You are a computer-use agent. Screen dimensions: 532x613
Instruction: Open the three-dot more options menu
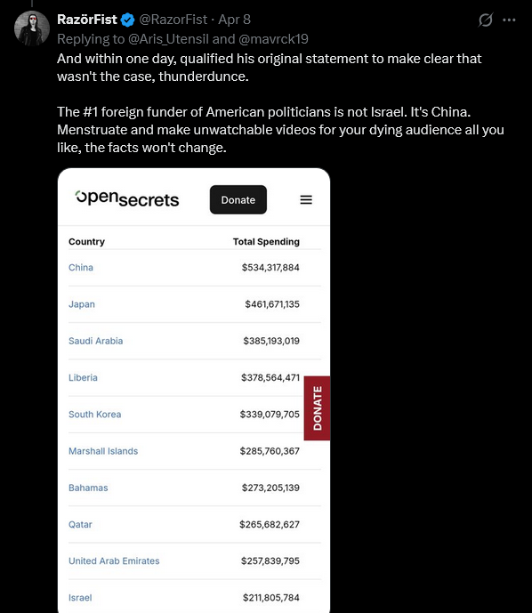tap(509, 20)
